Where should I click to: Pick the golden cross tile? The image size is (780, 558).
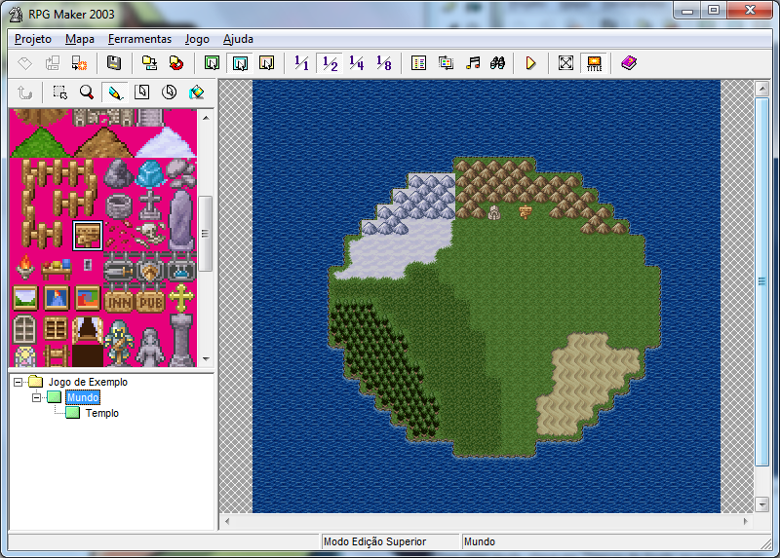pyautogui.click(x=181, y=298)
